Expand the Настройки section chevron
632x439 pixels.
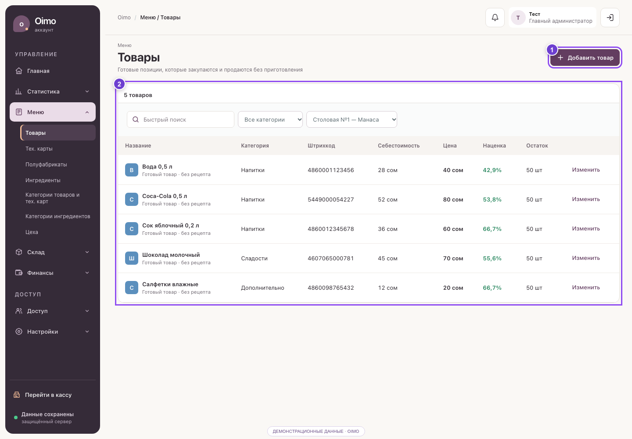pos(87,331)
